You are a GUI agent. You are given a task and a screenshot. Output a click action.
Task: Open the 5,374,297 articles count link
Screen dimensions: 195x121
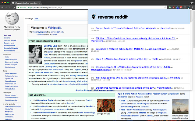(x=40, y=34)
